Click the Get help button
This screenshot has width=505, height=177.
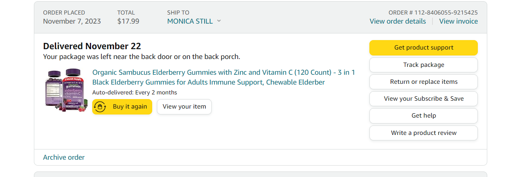(x=423, y=116)
